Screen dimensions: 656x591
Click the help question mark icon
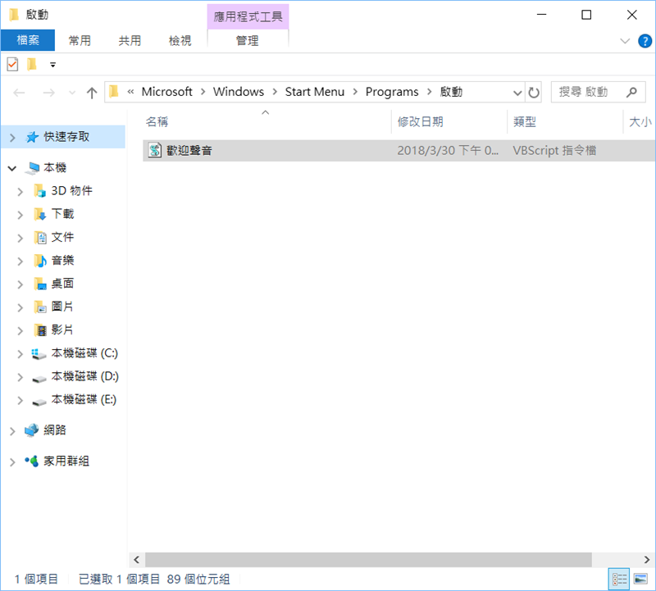click(642, 41)
